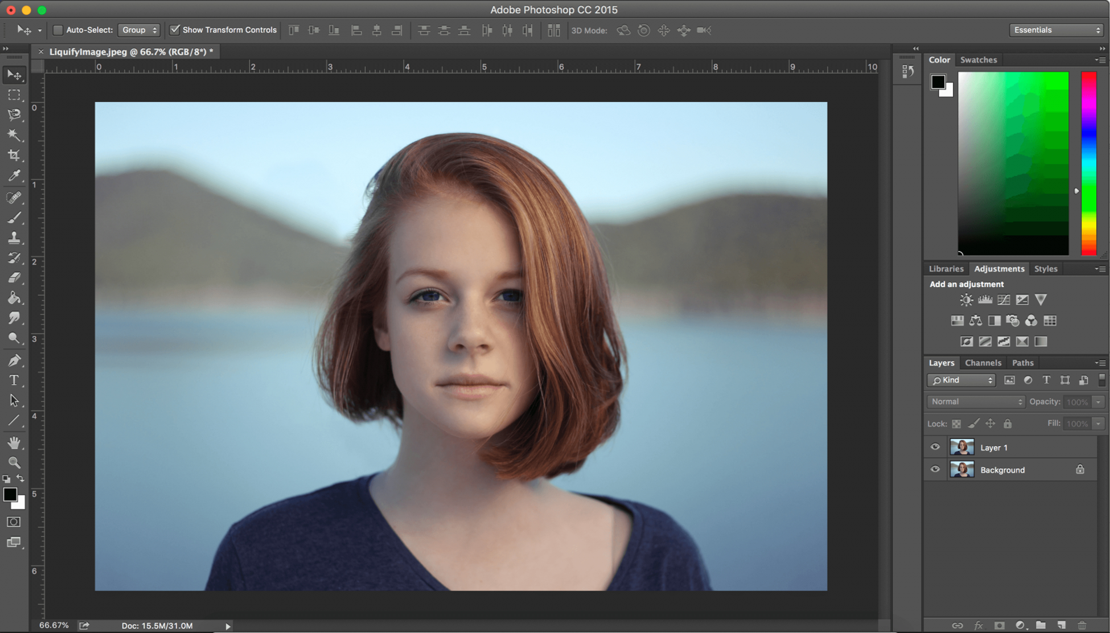
Task: Switch to Swatches panel tab
Action: click(980, 59)
